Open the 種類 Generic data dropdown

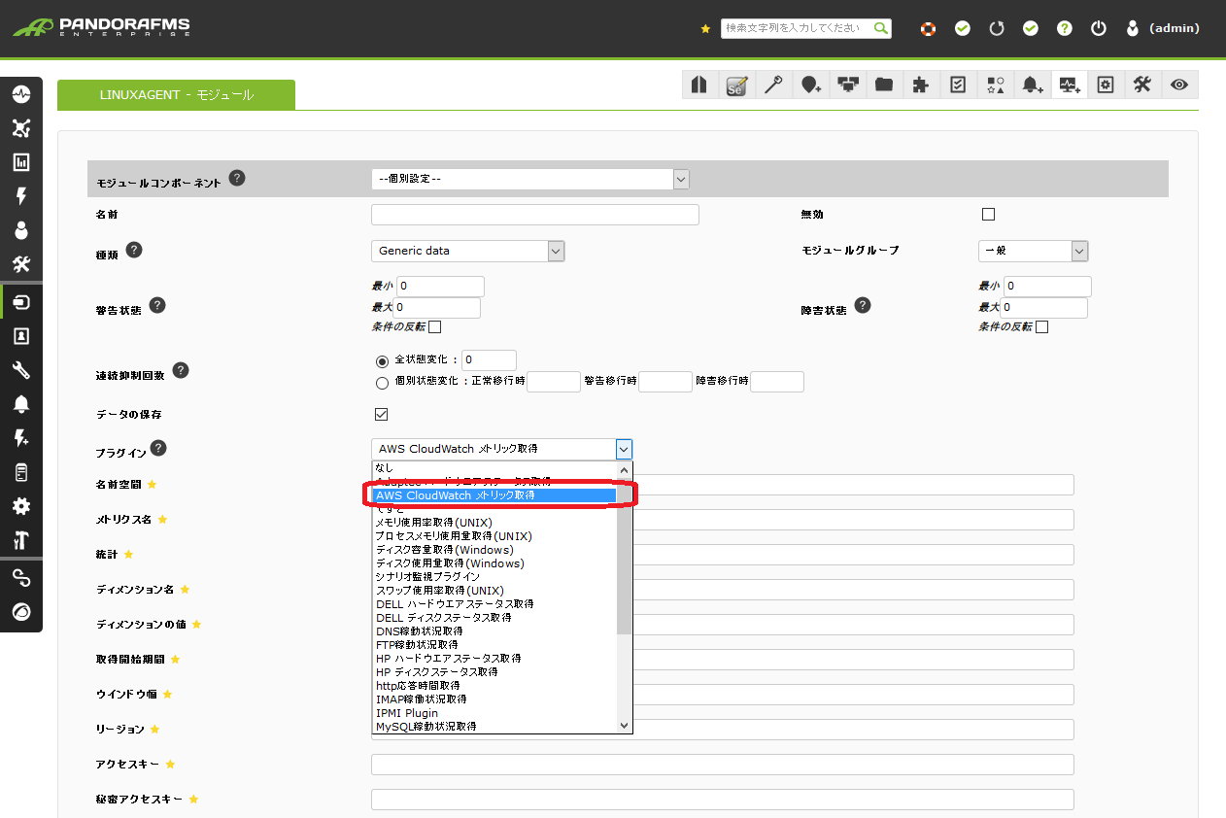pos(468,251)
